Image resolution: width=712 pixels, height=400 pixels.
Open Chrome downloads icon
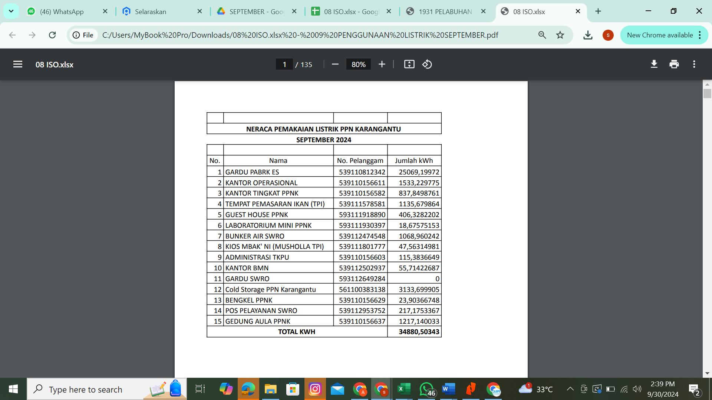[588, 35]
